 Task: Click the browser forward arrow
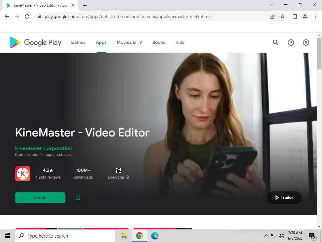pyautogui.click(x=17, y=16)
